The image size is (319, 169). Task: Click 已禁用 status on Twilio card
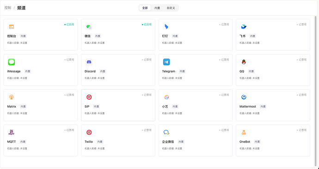coord(147,130)
